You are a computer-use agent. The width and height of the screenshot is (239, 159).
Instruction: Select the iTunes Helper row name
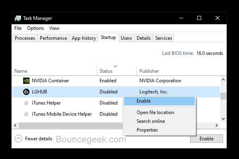(x=46, y=103)
